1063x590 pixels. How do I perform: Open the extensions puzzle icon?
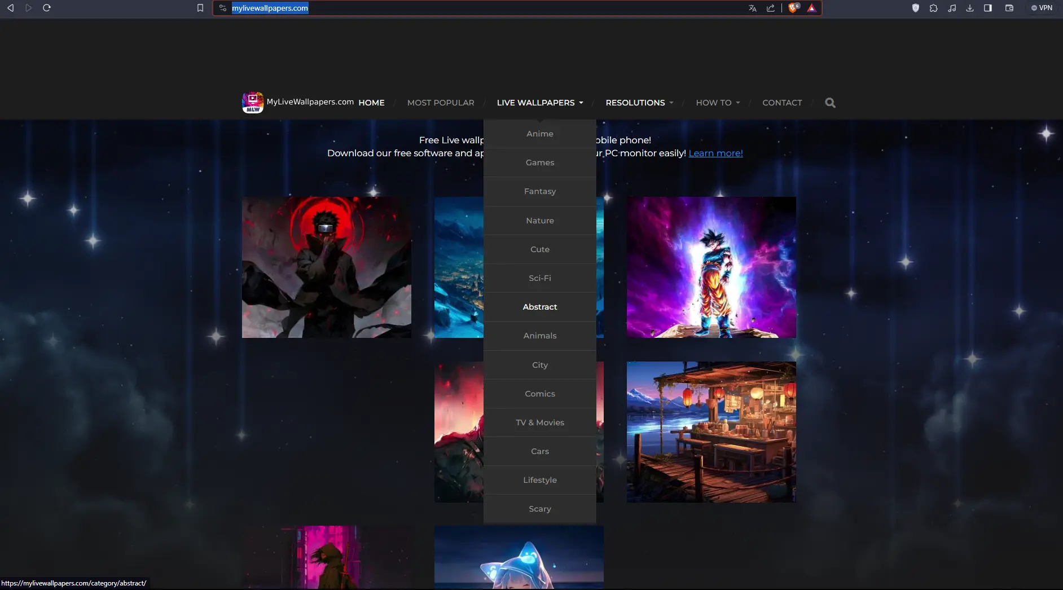point(934,8)
